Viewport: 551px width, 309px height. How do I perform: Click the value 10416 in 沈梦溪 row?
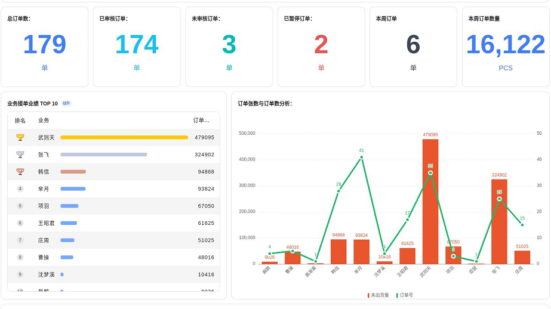coord(206,274)
